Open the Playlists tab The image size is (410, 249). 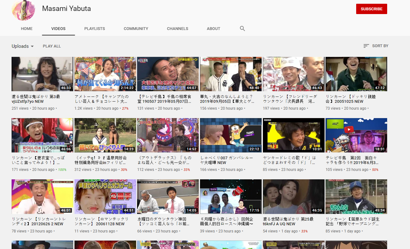(95, 28)
